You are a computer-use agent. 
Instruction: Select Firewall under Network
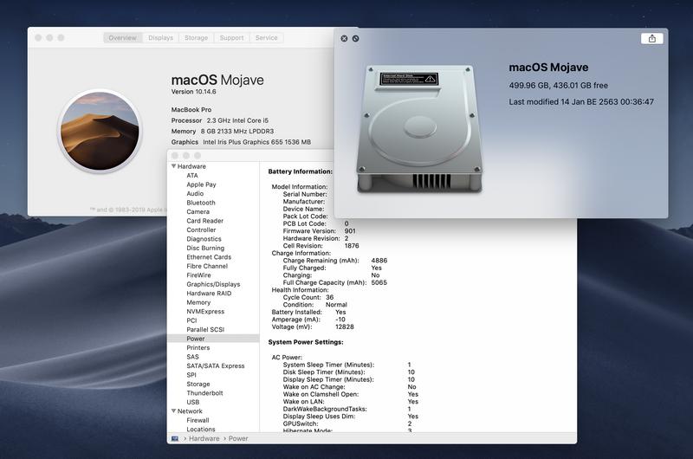198,420
